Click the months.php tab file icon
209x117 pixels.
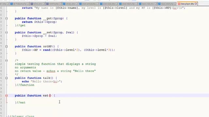(x=47, y=4)
